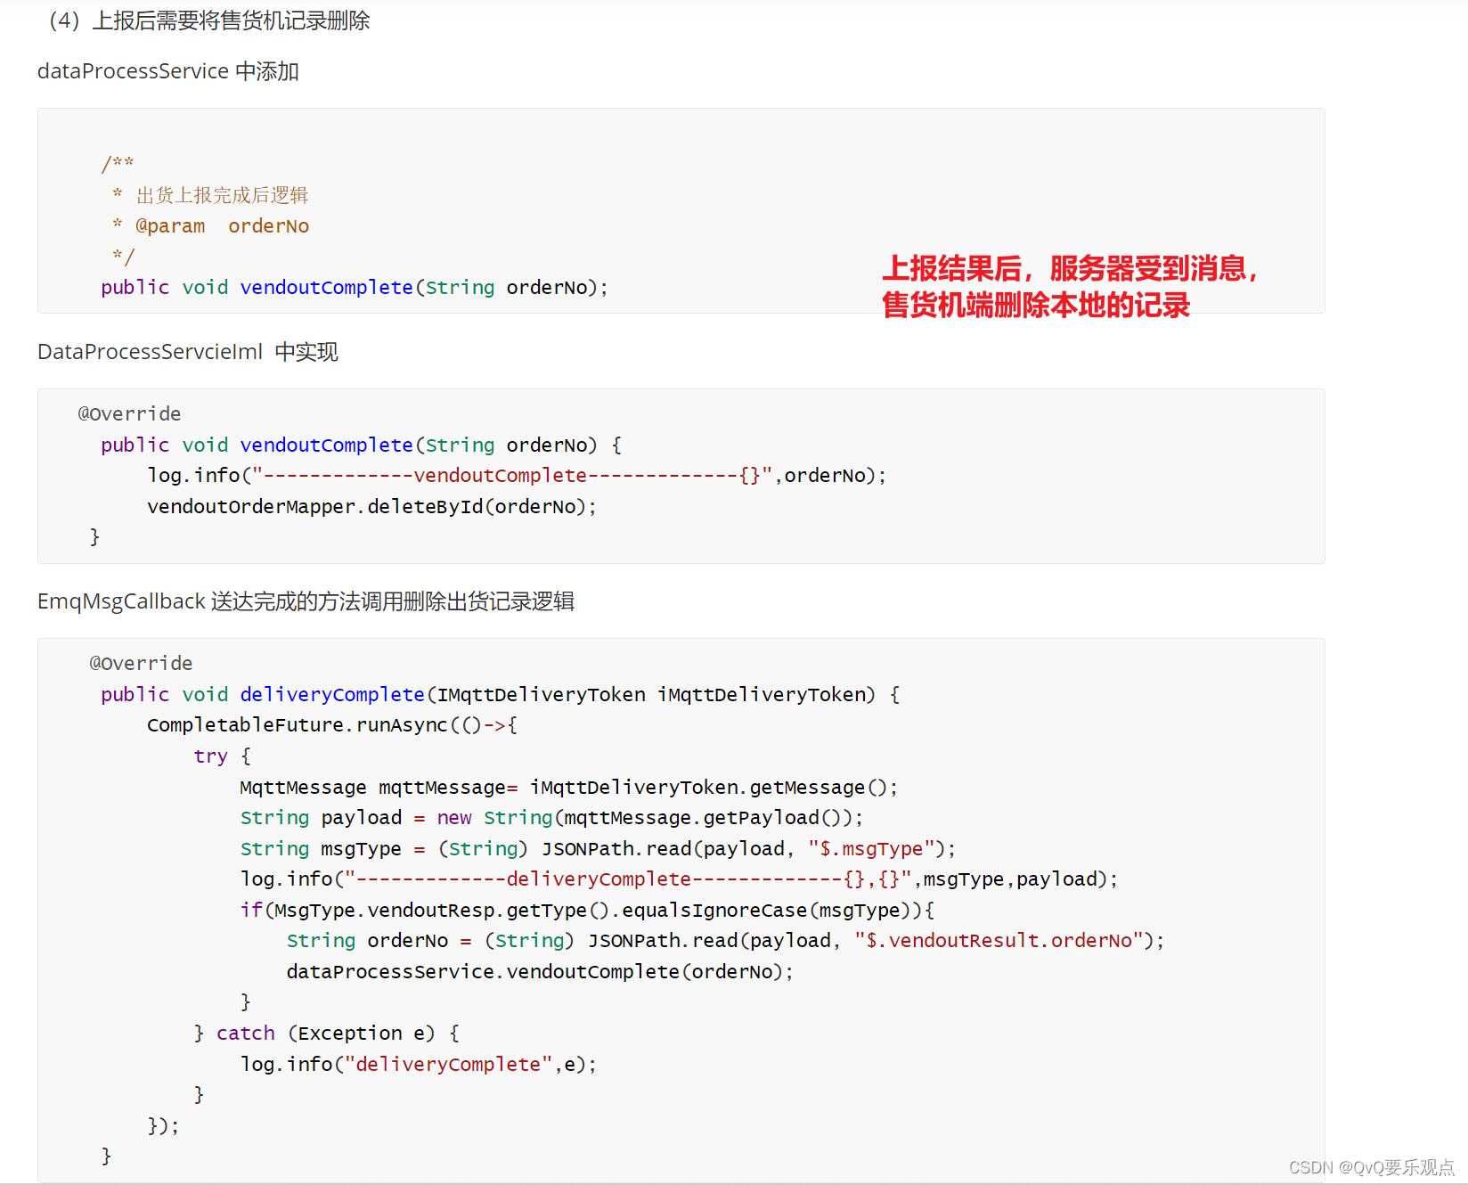Click the 'String orderNo = (String) JSONPath.read' line
The height and width of the screenshot is (1185, 1468).
click(x=725, y=941)
